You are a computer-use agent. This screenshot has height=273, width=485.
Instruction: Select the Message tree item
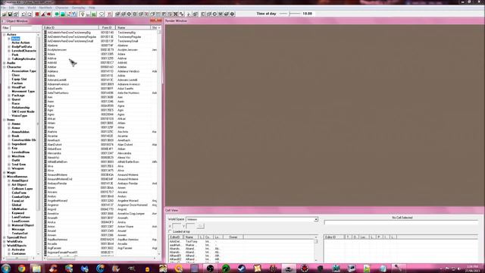click(x=18, y=229)
